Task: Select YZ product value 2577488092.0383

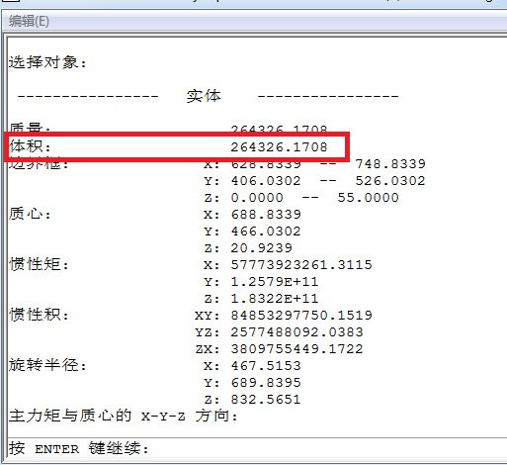Action: point(296,332)
